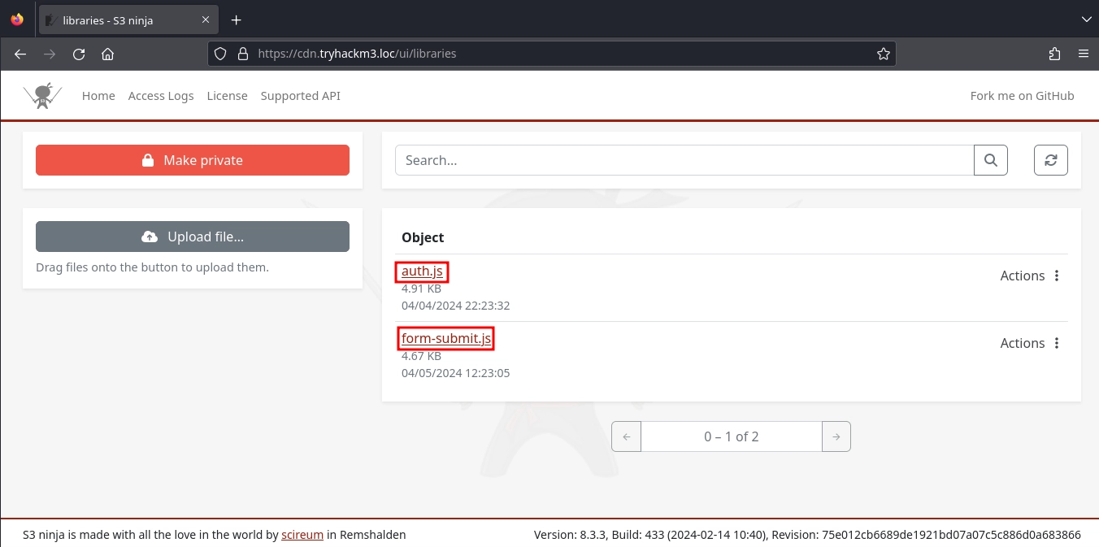Navigate to the Supported API page
The height and width of the screenshot is (547, 1099).
coord(300,96)
